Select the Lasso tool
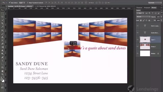 (x=2, y=17)
